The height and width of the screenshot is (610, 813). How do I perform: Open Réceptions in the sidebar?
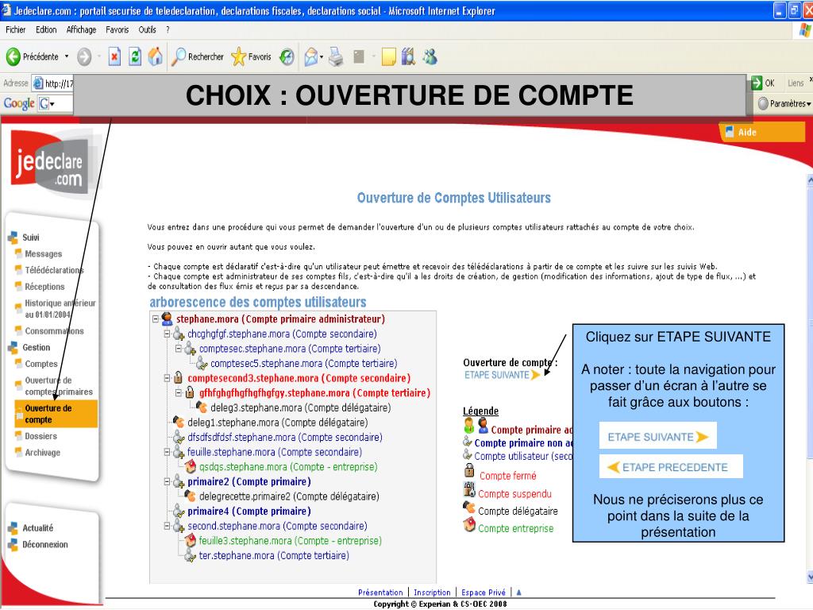click(x=44, y=287)
